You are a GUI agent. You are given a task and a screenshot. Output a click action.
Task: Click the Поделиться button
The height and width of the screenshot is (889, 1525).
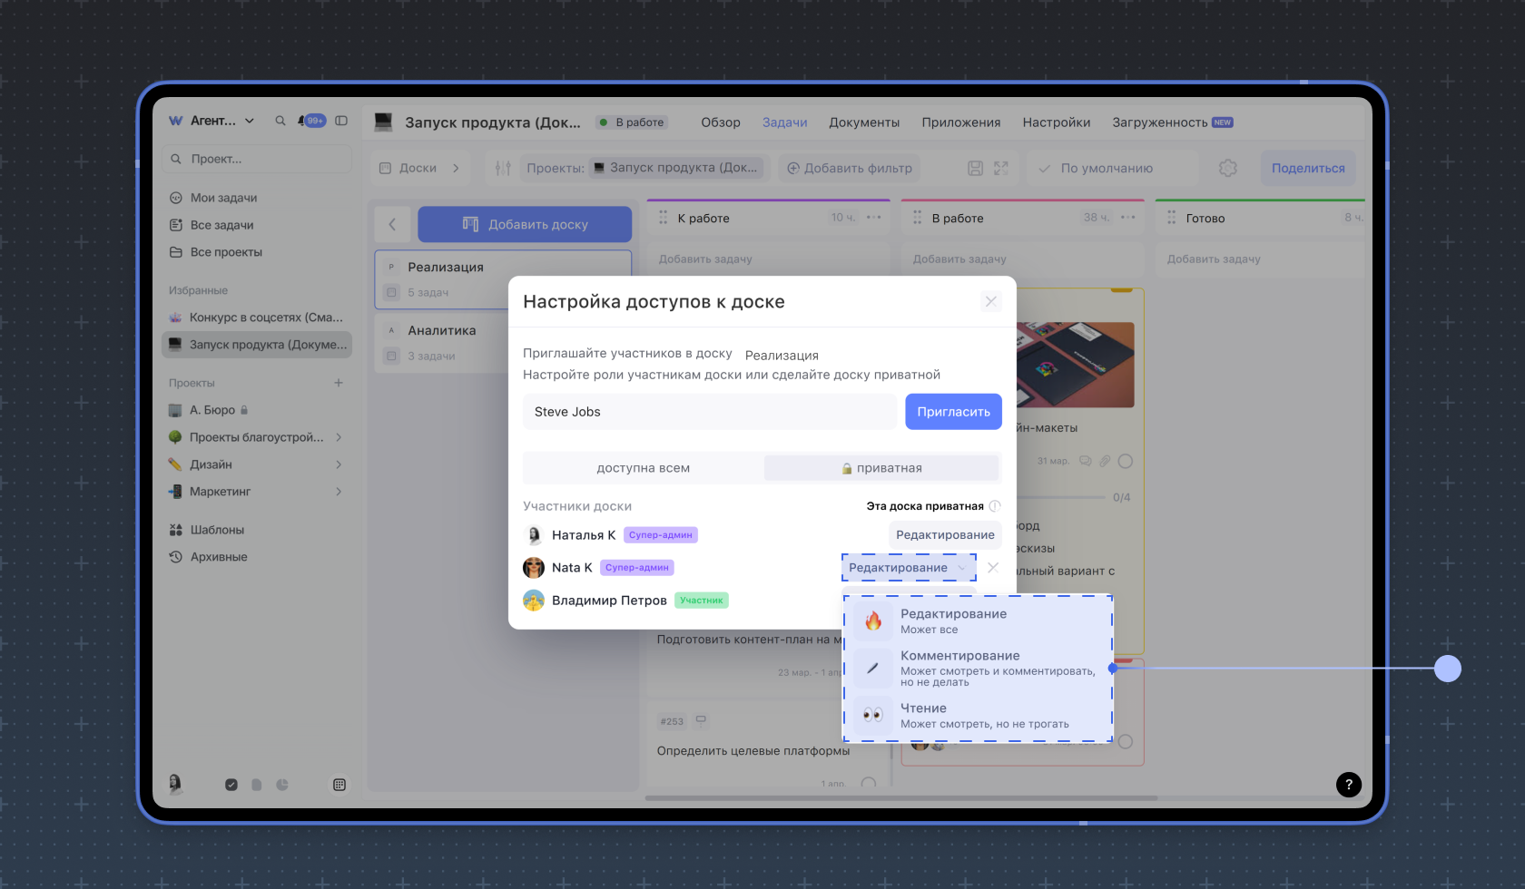[1307, 168]
